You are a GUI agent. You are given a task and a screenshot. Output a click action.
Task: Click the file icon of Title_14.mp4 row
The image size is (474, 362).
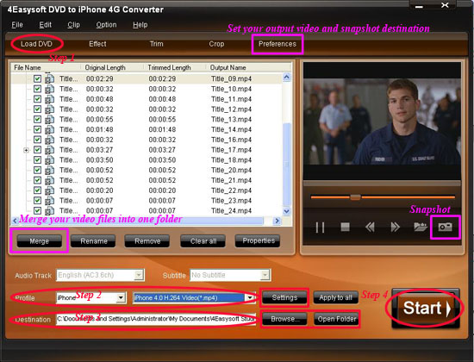click(x=50, y=129)
